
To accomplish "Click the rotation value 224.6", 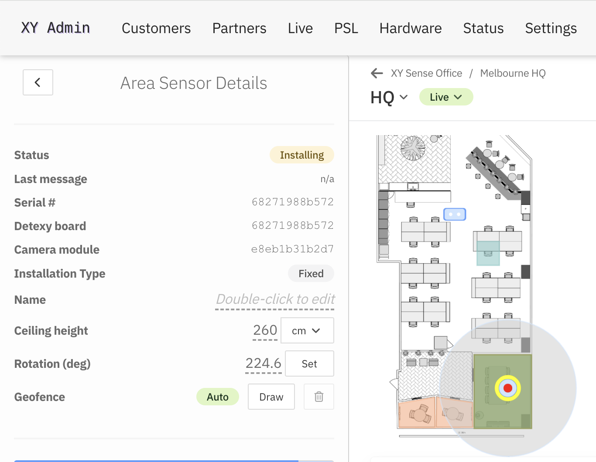I will (264, 363).
